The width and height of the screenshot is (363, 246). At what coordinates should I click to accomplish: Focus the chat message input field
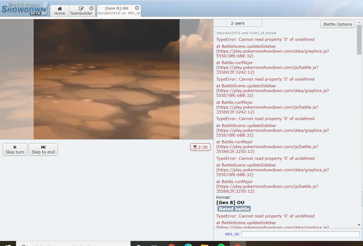point(300,234)
